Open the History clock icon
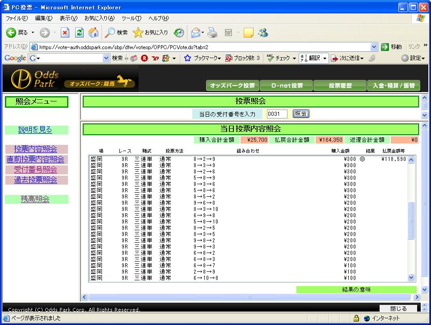Image resolution: width=431 pixels, height=325 pixels. click(x=179, y=33)
